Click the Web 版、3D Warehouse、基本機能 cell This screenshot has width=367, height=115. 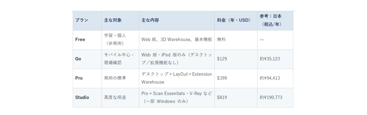[177, 40]
